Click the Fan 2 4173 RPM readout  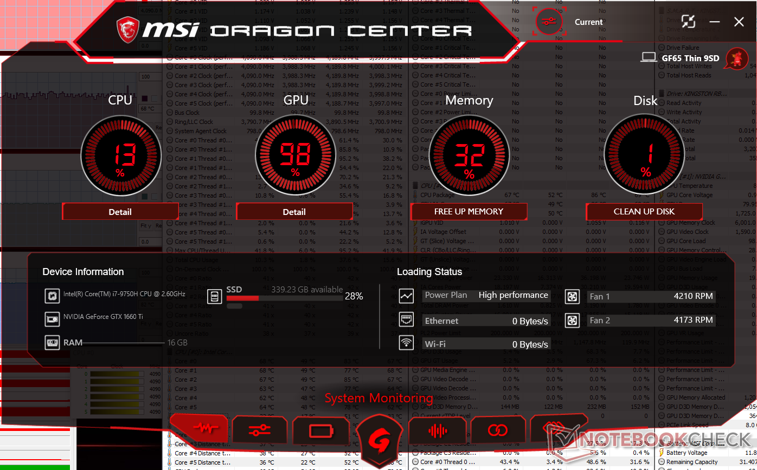click(x=652, y=320)
